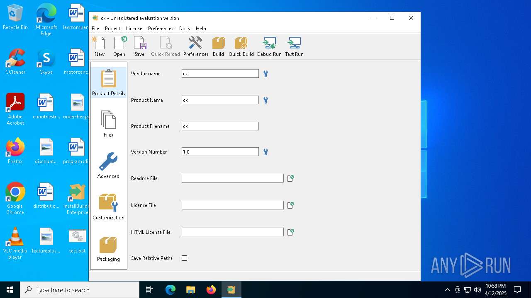Select Skype desktop shortcut
This screenshot has width=531, height=298.
46,62
